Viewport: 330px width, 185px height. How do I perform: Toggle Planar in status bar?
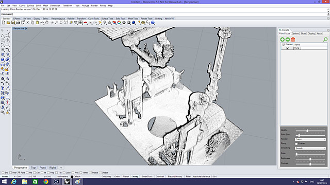point(126,177)
